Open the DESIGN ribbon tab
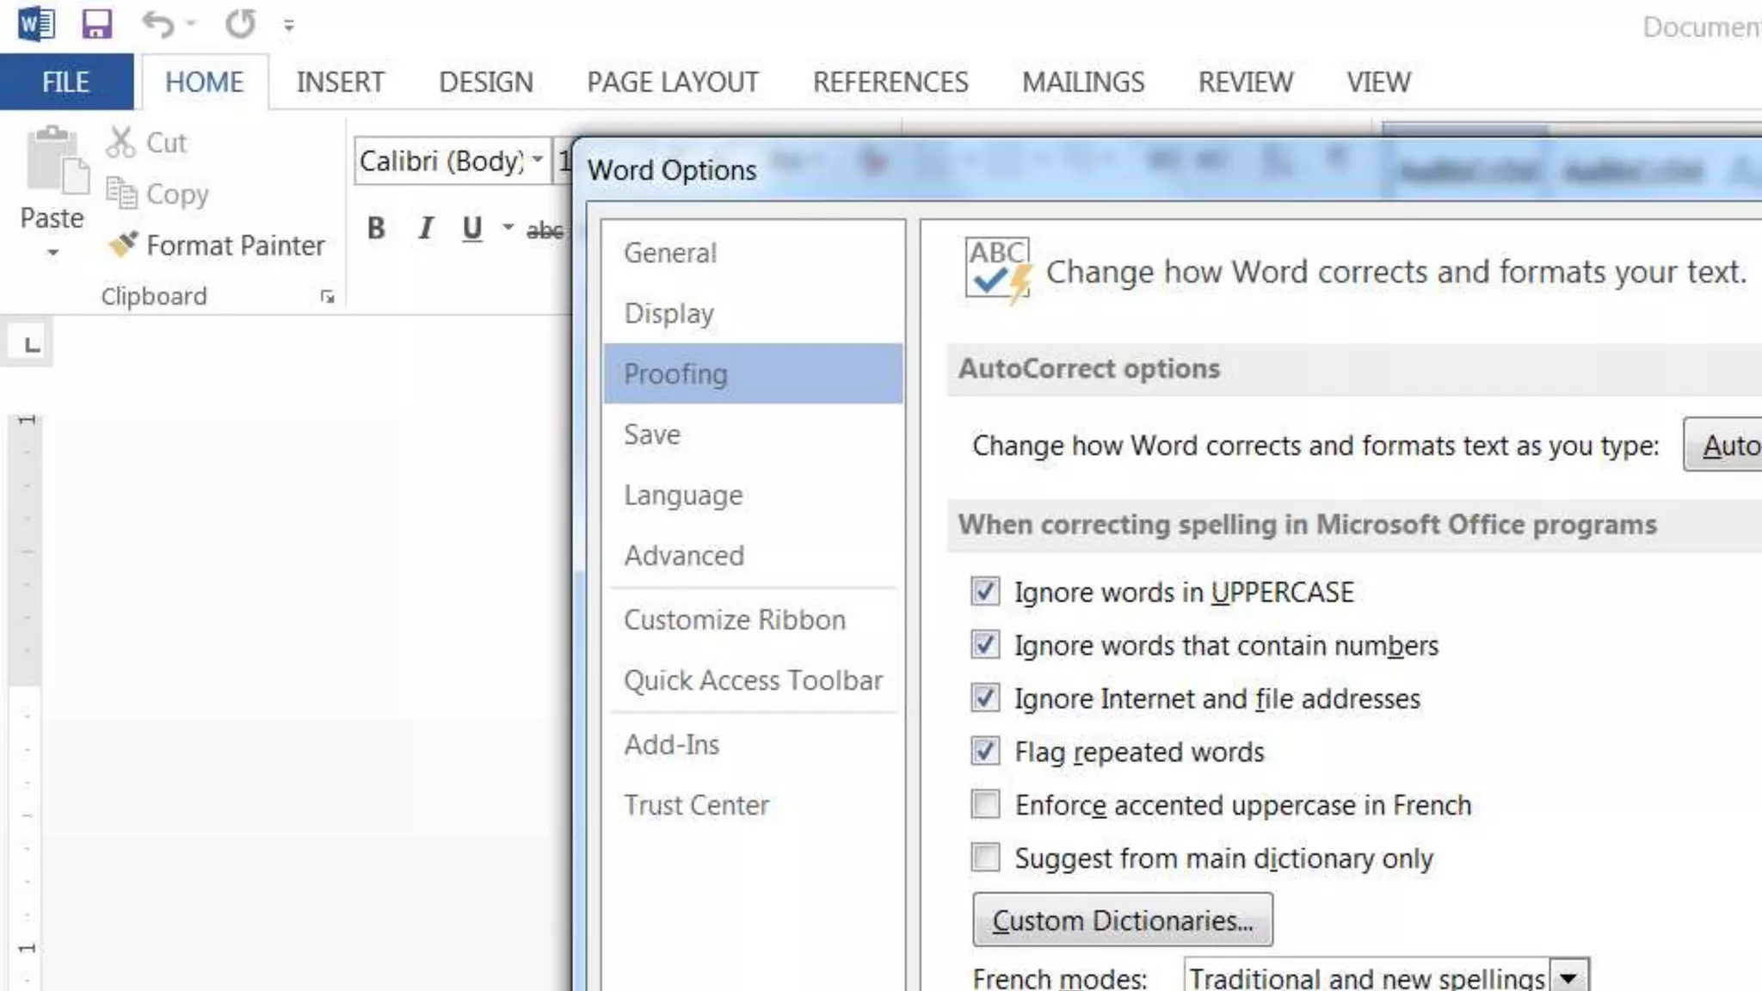This screenshot has height=991, width=1762. click(486, 82)
